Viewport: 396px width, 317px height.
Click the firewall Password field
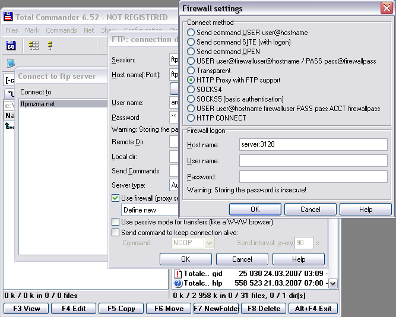point(313,176)
